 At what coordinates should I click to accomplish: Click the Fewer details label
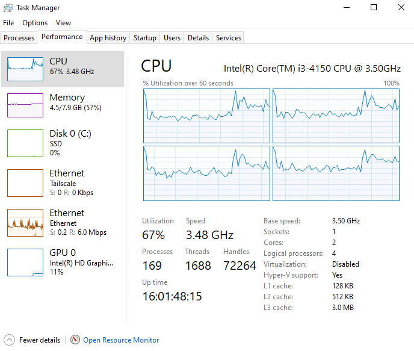40,340
